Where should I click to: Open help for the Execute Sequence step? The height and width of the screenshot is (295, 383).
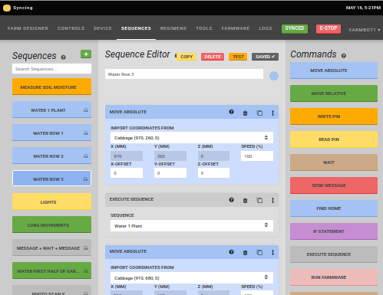pos(231,200)
